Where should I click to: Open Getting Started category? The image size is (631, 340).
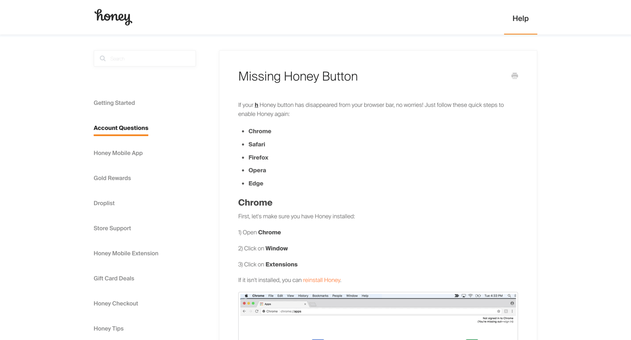tap(114, 103)
